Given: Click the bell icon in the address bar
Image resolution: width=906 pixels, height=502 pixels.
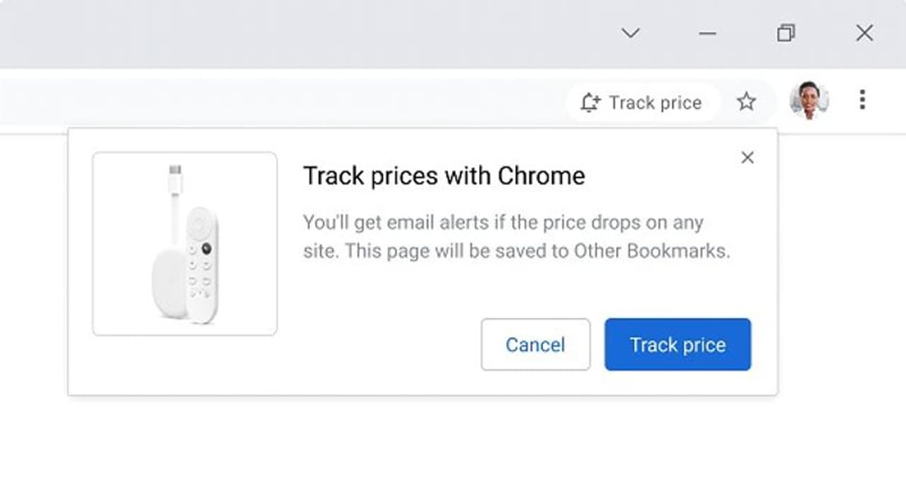Looking at the screenshot, I should 590,103.
